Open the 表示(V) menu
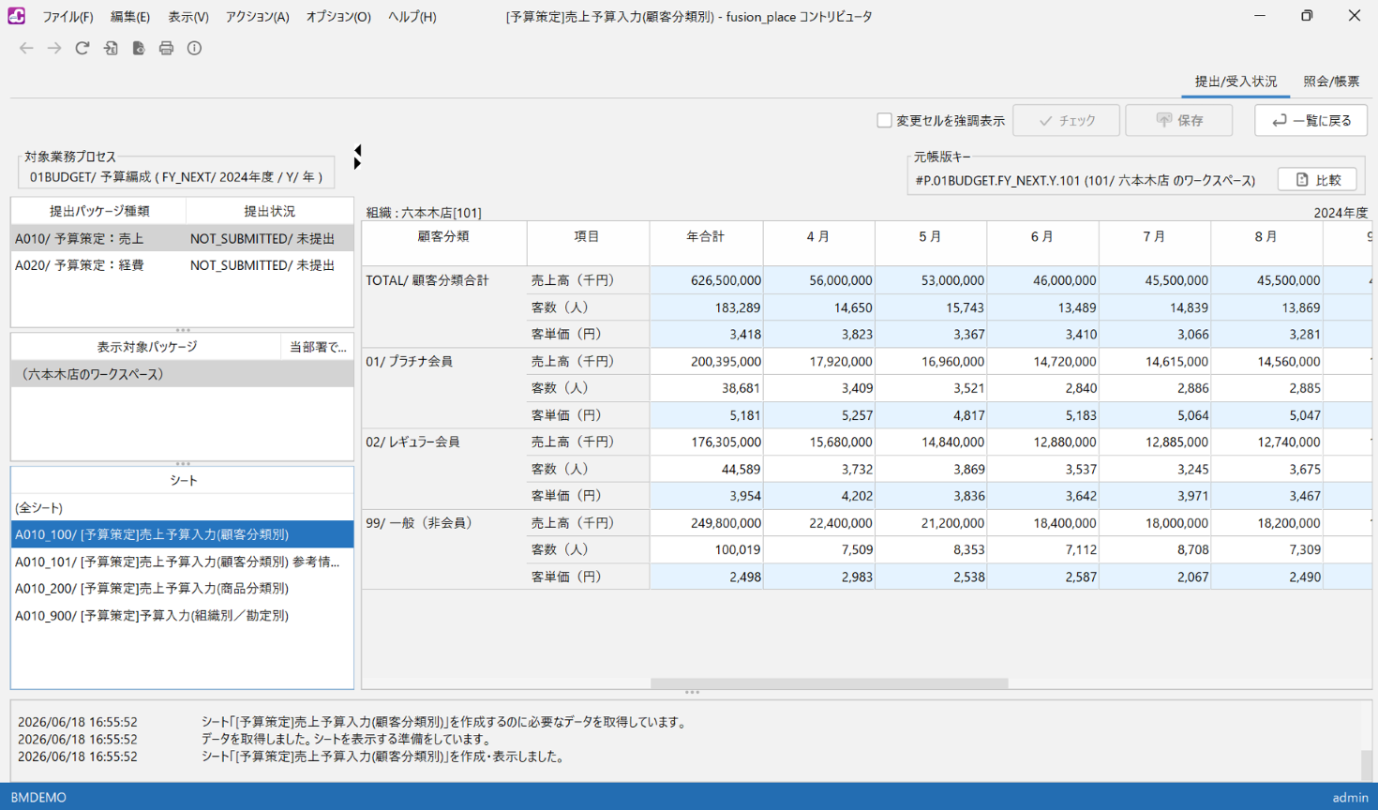1378x810 pixels. tap(188, 17)
